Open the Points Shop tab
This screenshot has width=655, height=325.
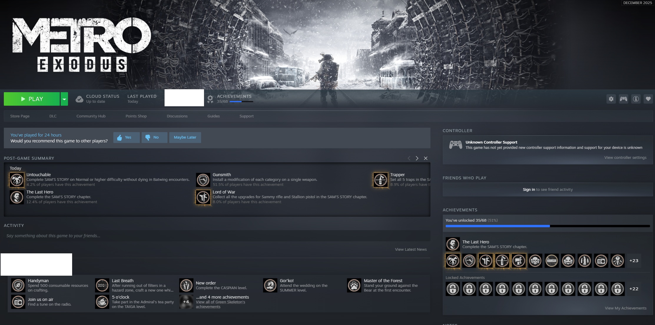click(136, 116)
